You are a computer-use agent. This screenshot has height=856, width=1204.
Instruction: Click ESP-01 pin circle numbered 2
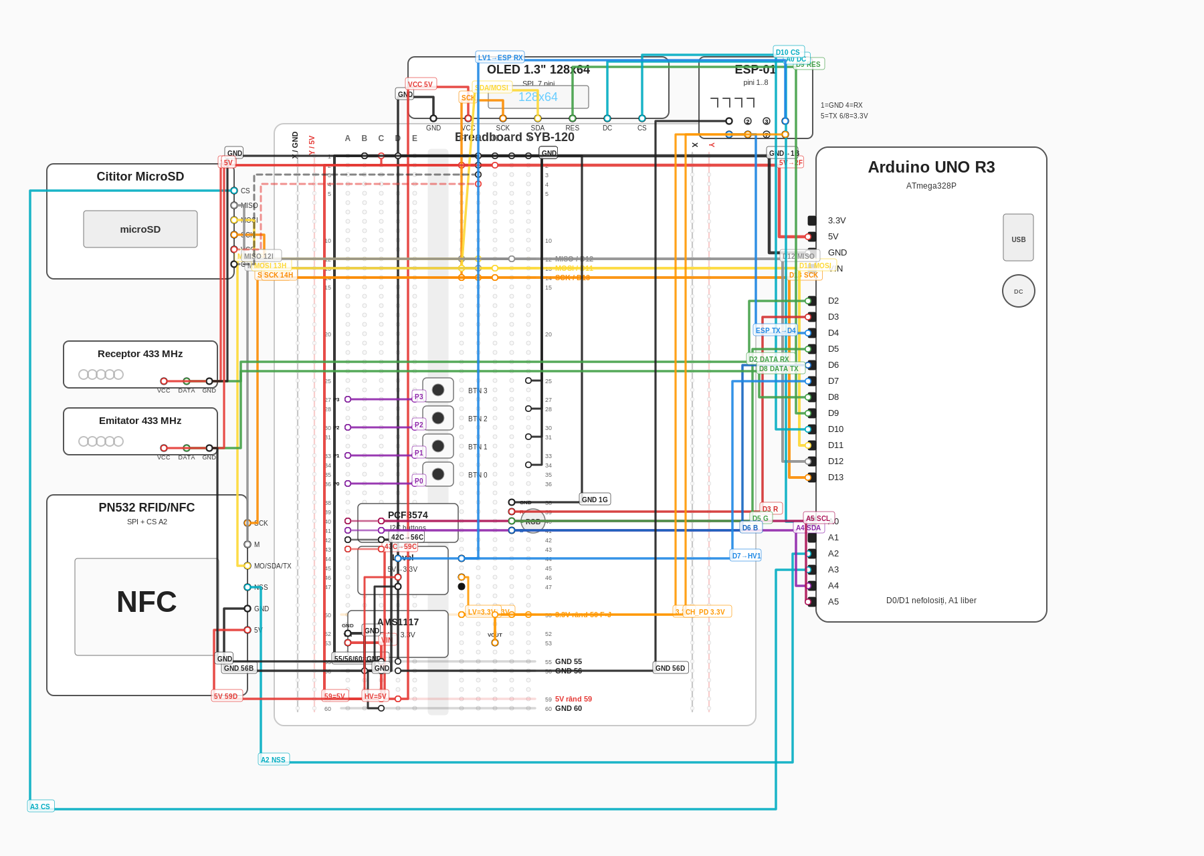(x=748, y=121)
